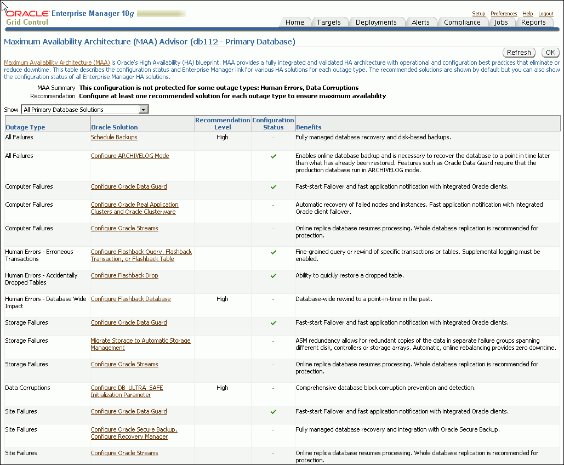The height and width of the screenshot is (465, 564).
Task: Click 'Database-wide rewind to a point-in-time' text
Action: coord(364,299)
